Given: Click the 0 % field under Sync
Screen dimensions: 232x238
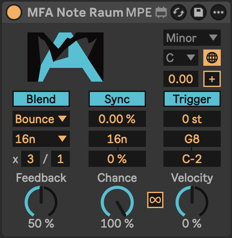Looking at the screenshot, I should click(x=117, y=159).
